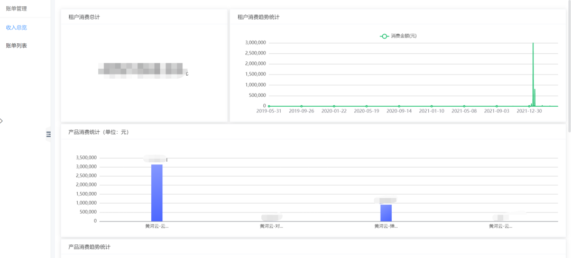Screen dimensions: 571x258
Task: Click the 3,000,000 trend-chart axis value
Action: pos(255,43)
